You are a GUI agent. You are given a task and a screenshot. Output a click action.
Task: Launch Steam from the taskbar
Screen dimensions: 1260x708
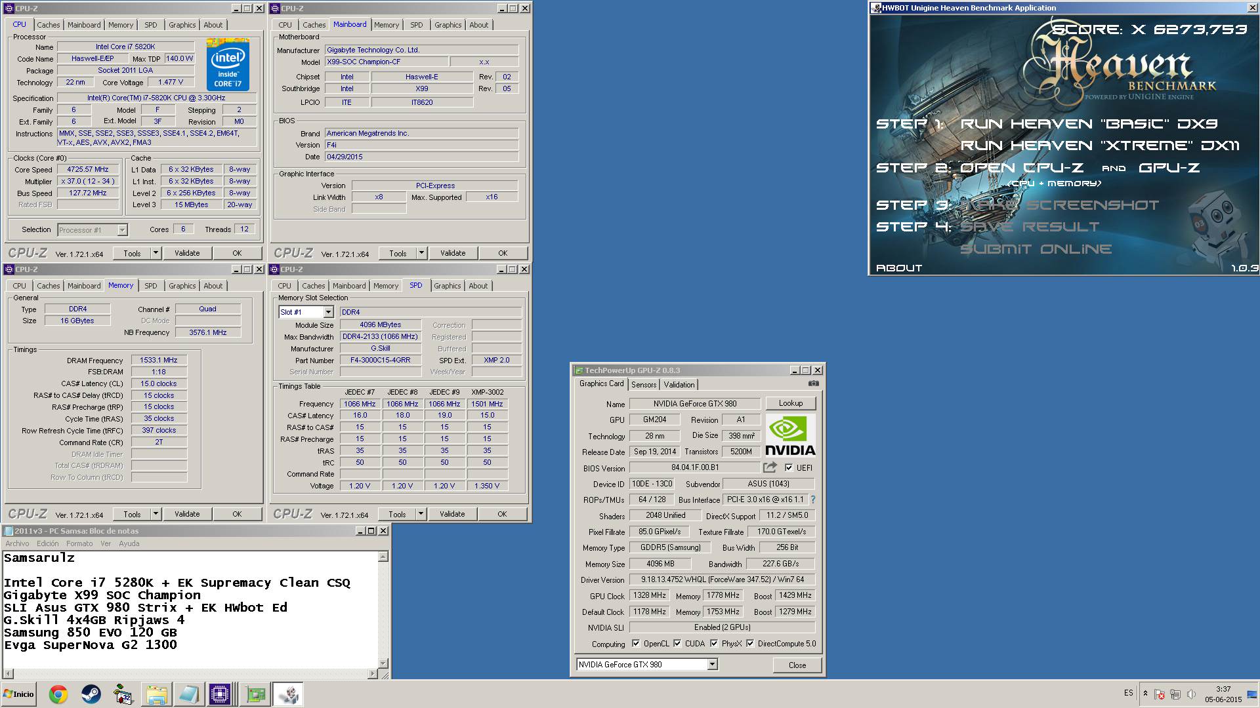[91, 694]
